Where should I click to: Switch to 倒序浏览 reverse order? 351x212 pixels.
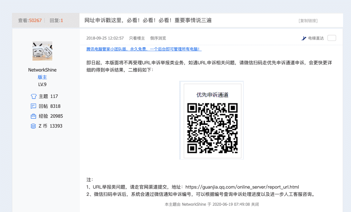point(158,38)
